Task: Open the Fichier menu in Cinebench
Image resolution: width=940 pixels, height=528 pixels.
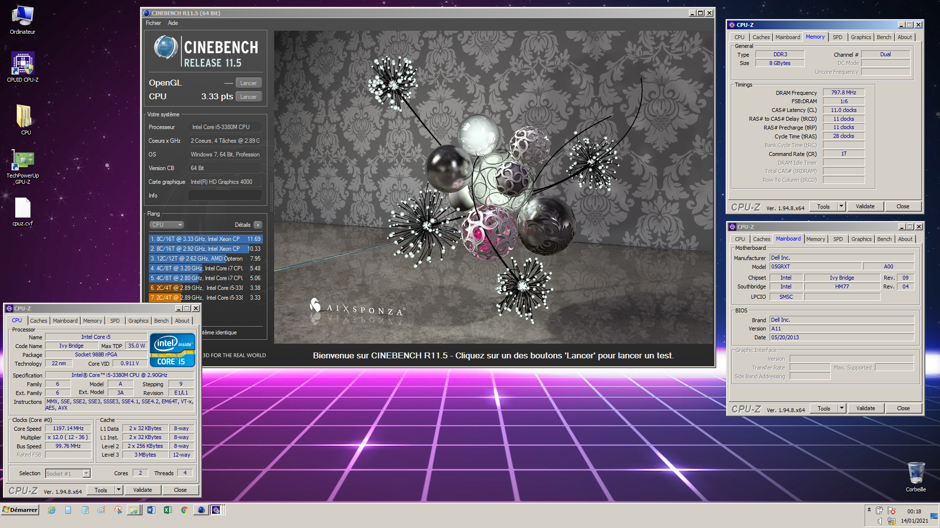Action: (x=153, y=23)
